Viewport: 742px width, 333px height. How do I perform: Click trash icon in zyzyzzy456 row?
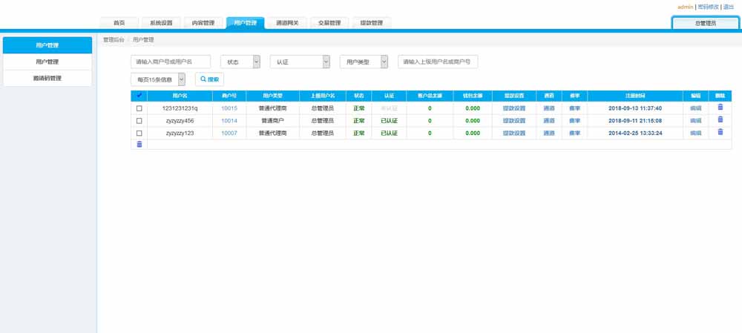point(720,120)
